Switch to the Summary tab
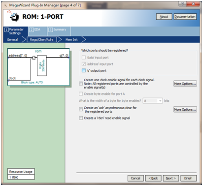This screenshot has height=186, width=203. [59, 31]
